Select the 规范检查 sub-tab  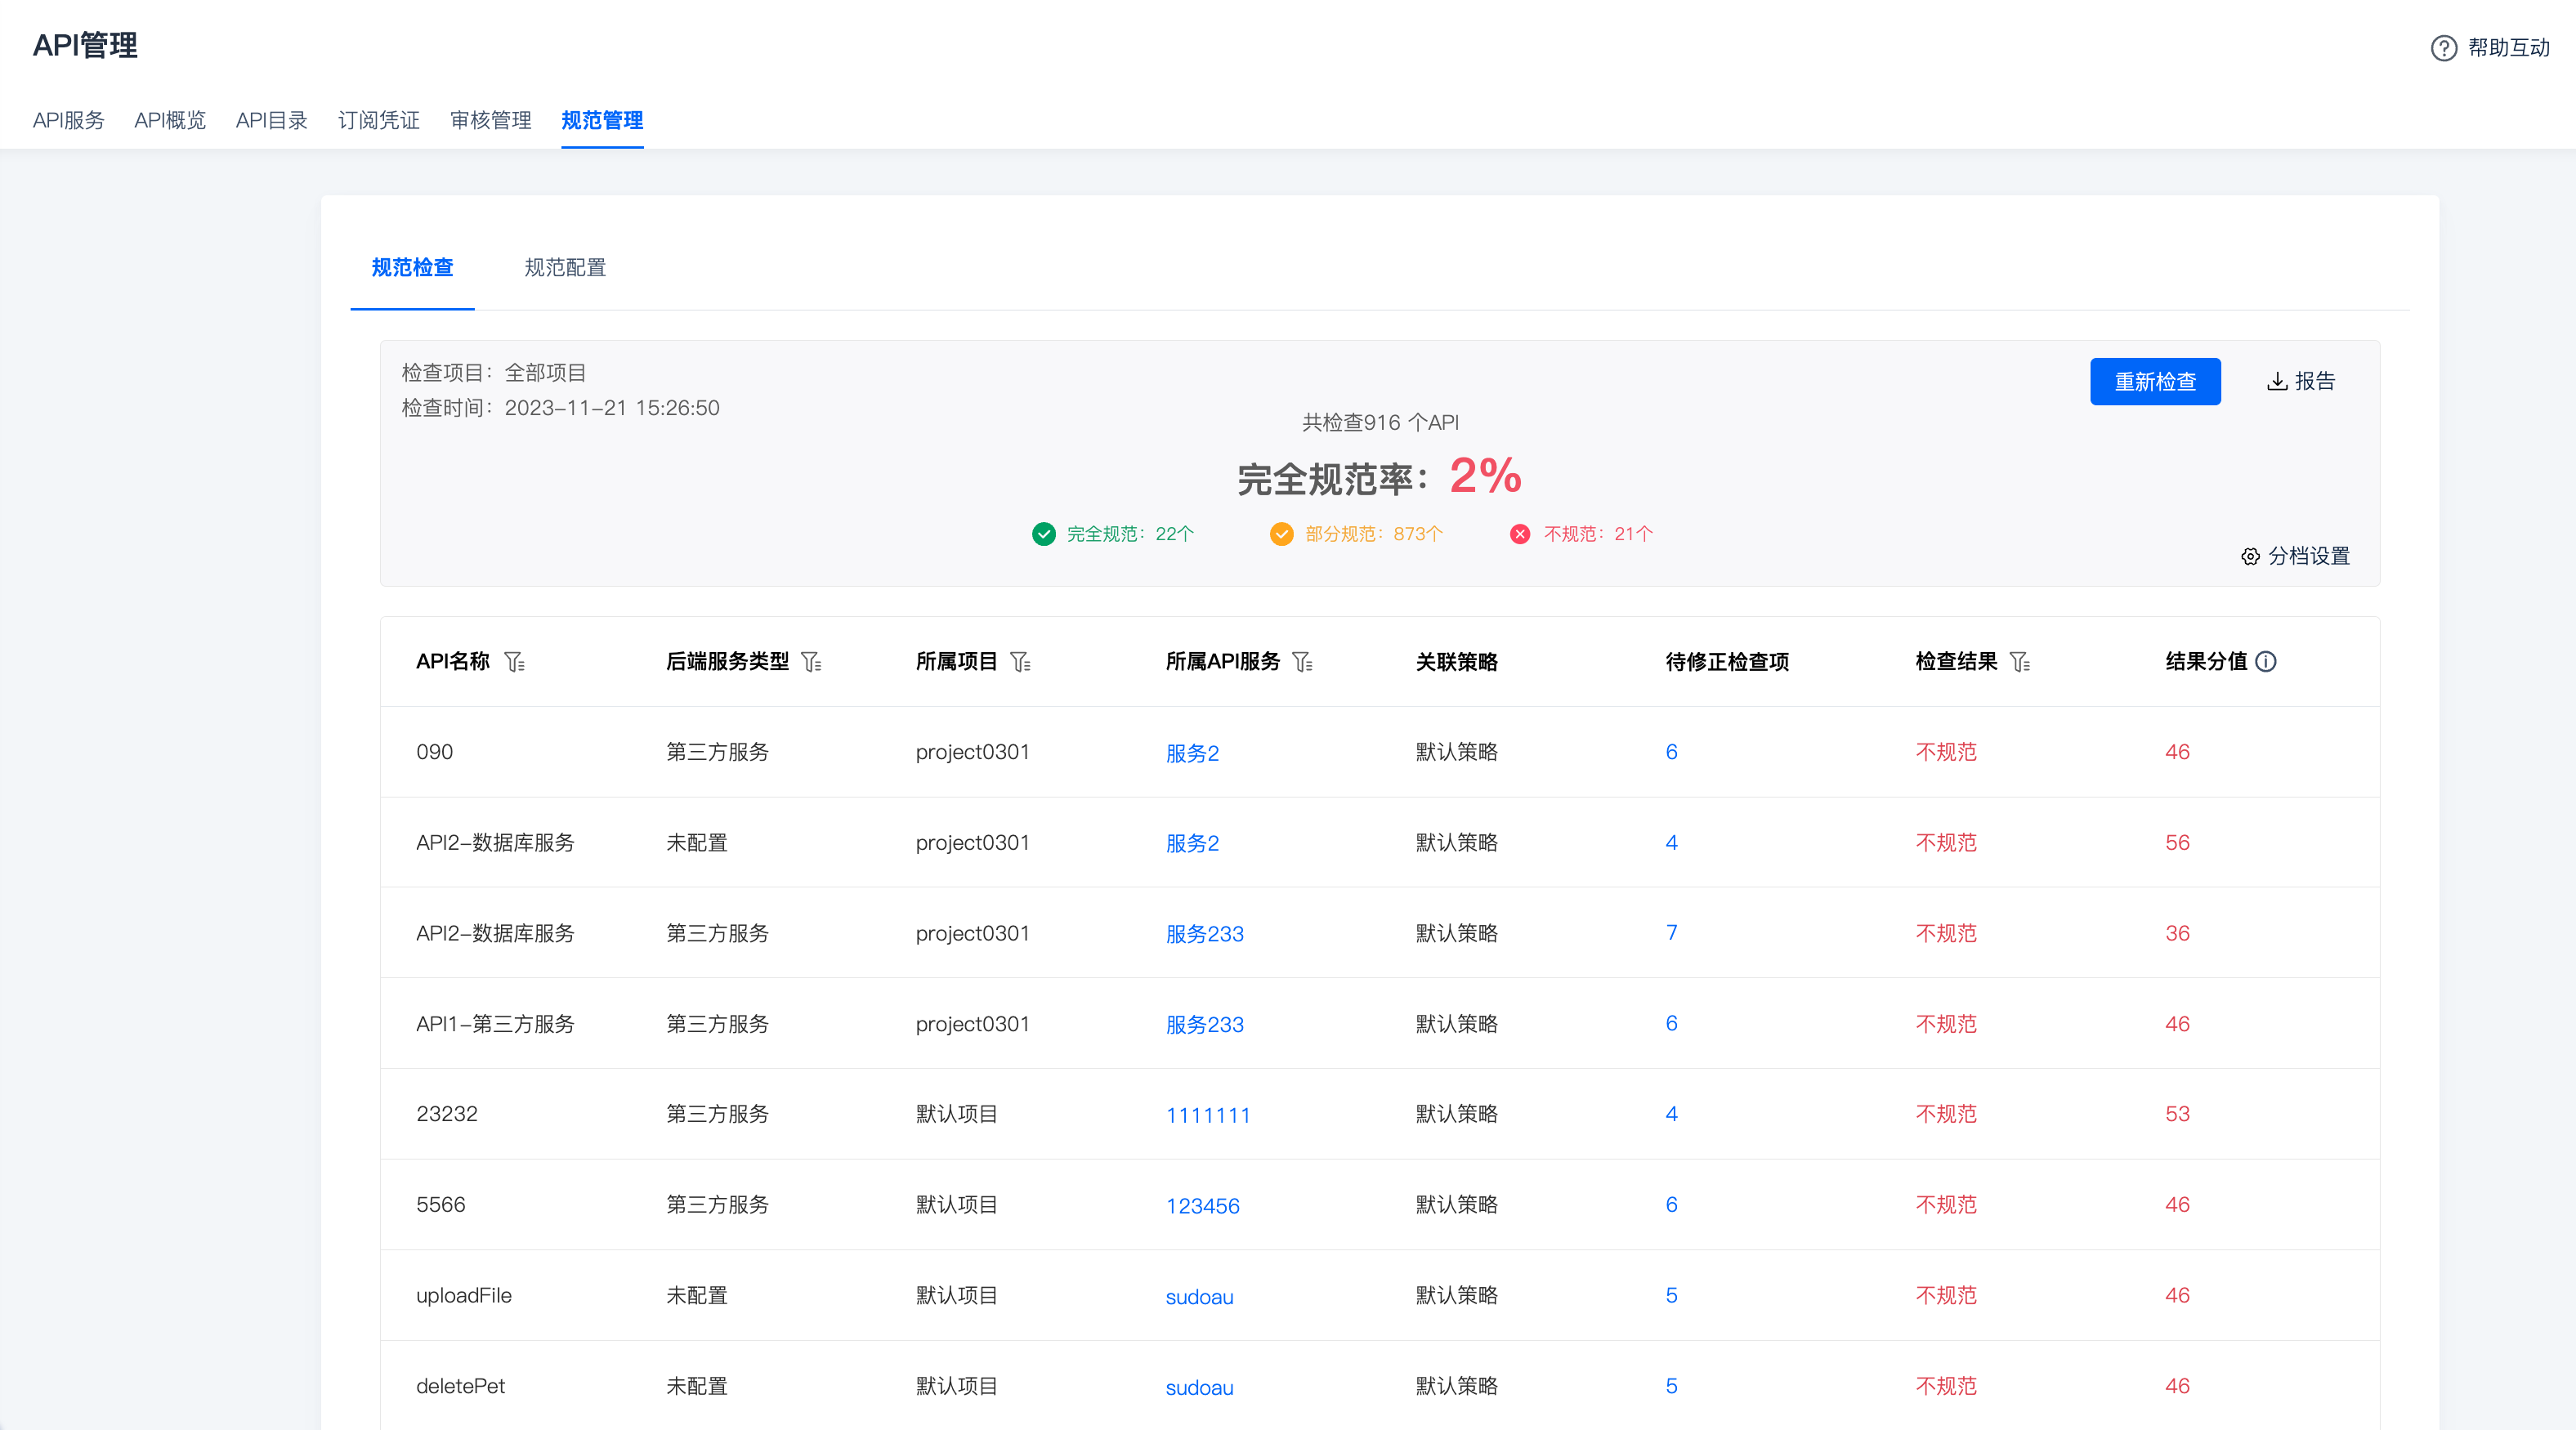pos(413,267)
